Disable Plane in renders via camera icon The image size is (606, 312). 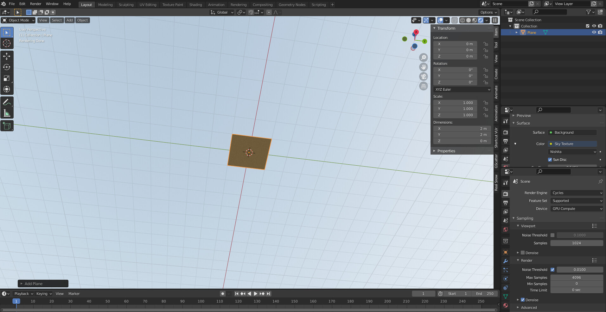tap(600, 32)
